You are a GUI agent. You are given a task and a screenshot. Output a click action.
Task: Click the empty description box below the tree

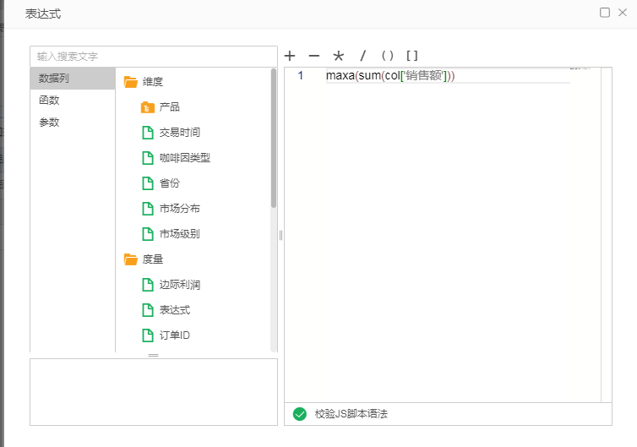154,392
